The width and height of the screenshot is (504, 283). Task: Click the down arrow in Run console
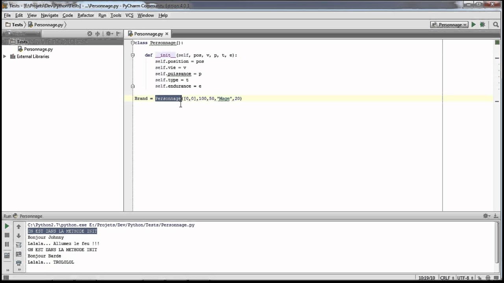tap(19, 235)
